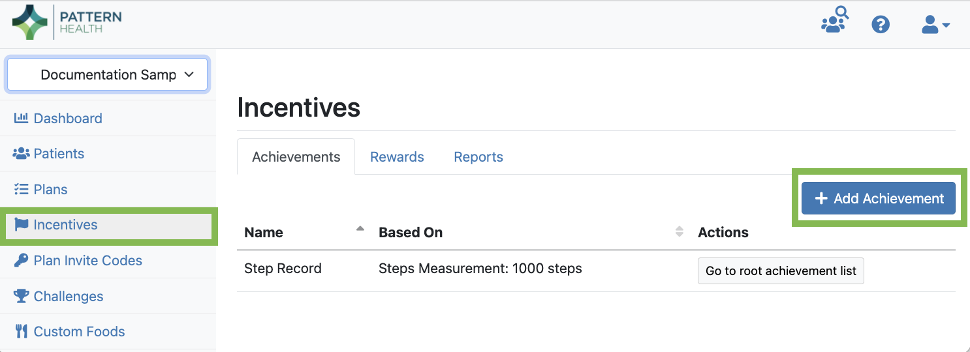Click the Plans checklist icon
The image size is (970, 352).
[21, 190]
